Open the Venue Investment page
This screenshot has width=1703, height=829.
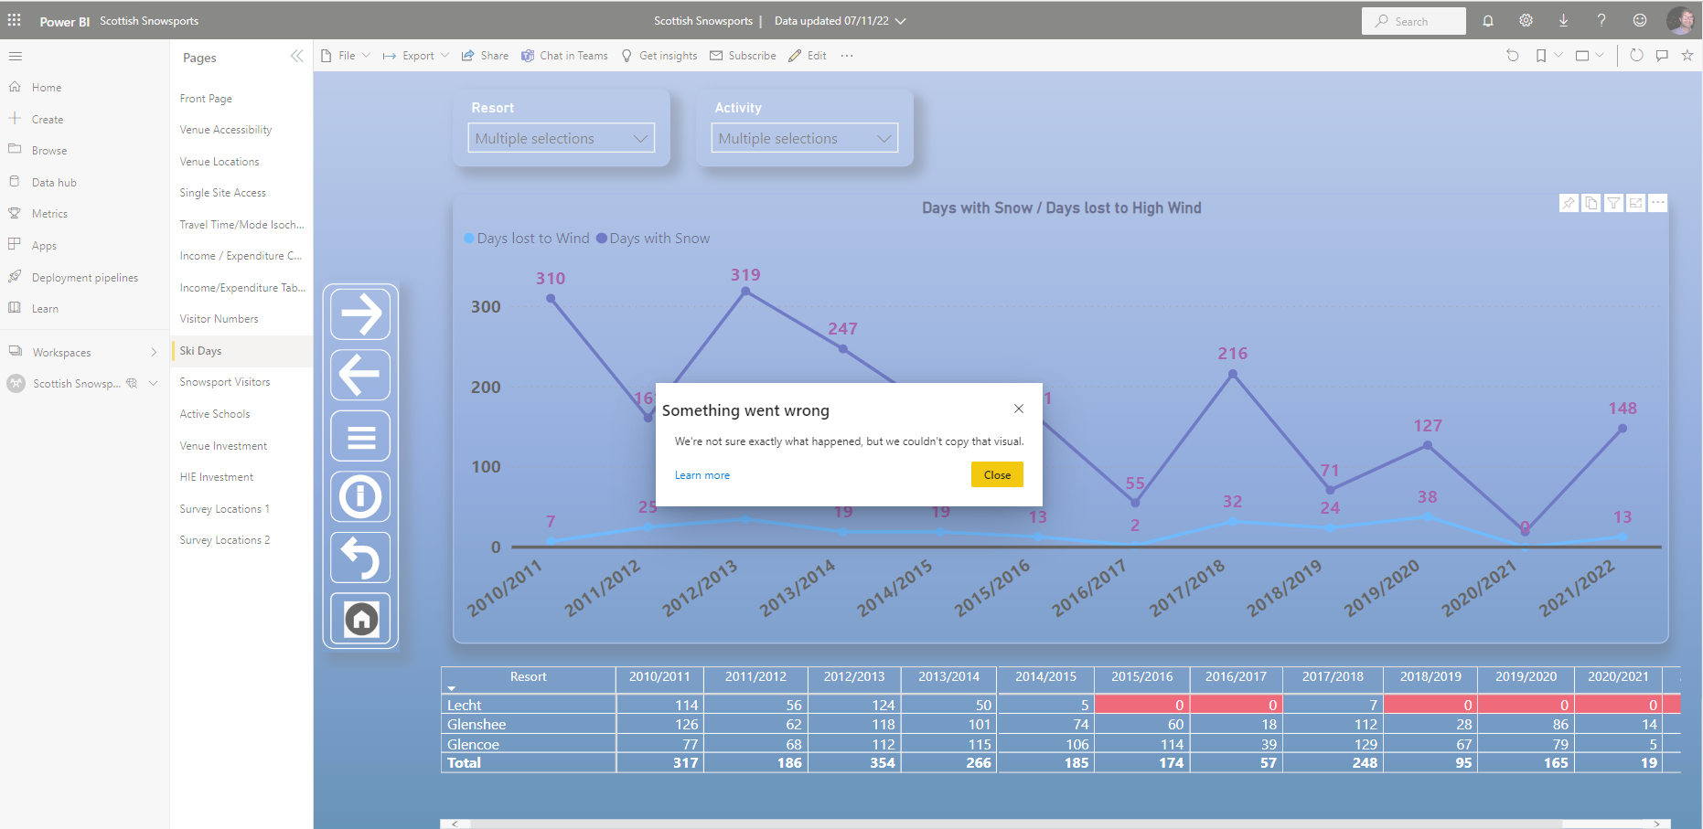pyautogui.click(x=223, y=446)
